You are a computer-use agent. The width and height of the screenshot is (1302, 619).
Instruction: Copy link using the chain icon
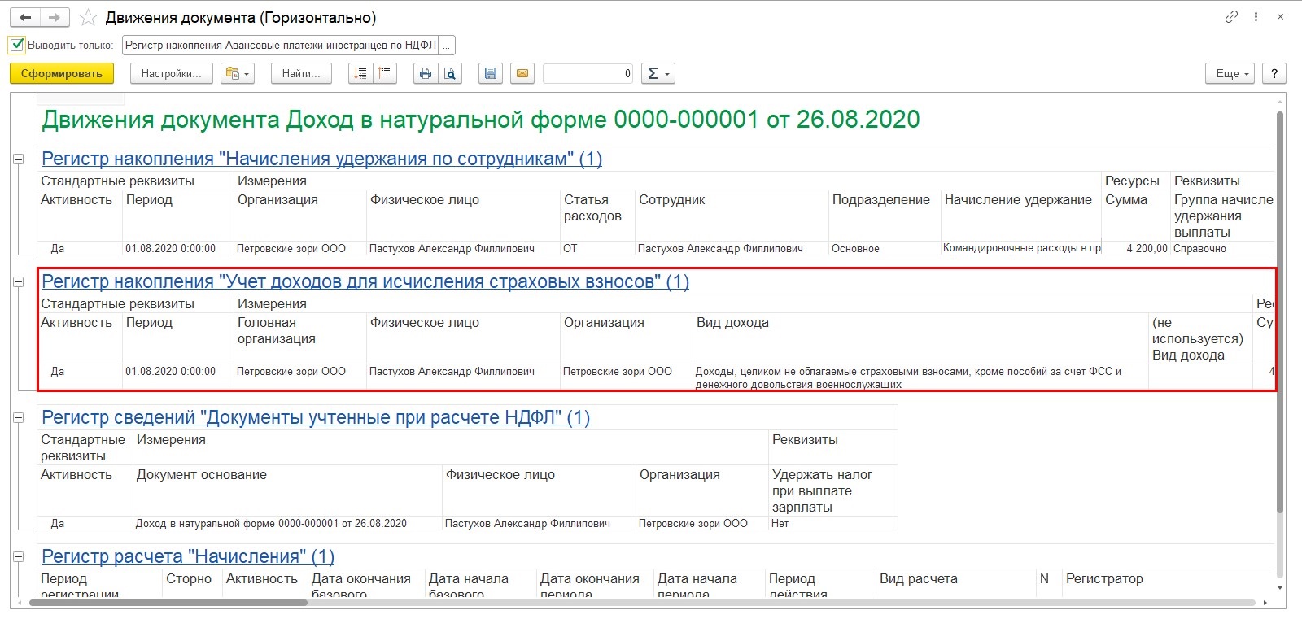[x=1231, y=16]
